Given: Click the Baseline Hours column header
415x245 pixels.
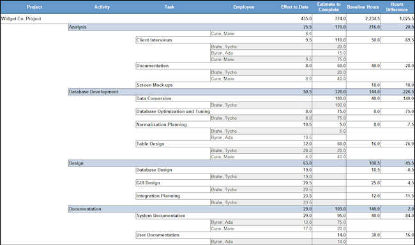Looking at the screenshot, I should 363,7.
